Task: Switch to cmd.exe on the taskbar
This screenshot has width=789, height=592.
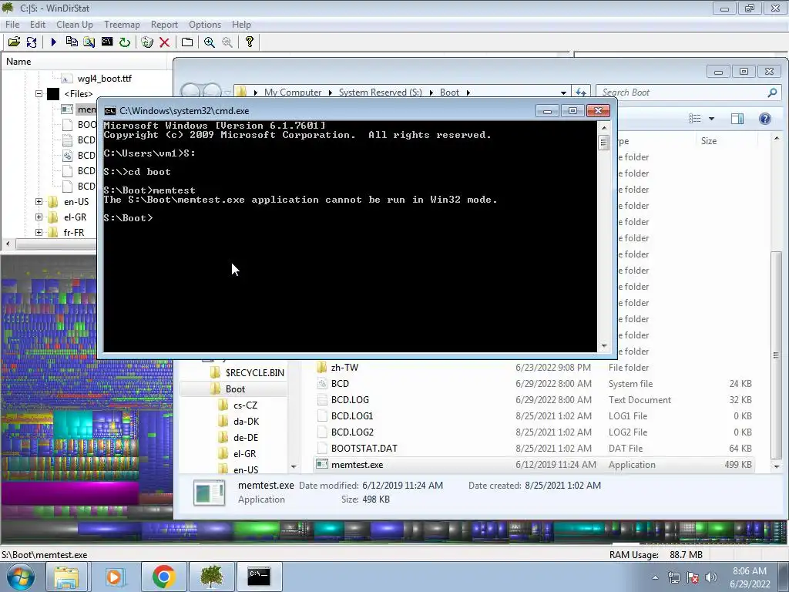Action: coord(259,577)
